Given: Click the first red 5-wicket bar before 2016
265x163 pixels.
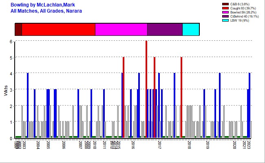Looking at the screenshot, I should coord(124,98).
